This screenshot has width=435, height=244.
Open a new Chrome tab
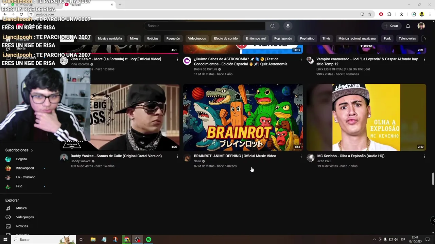[x=120, y=4]
